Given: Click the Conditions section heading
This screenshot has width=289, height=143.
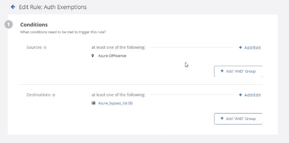Looking at the screenshot, I should point(34,25).
